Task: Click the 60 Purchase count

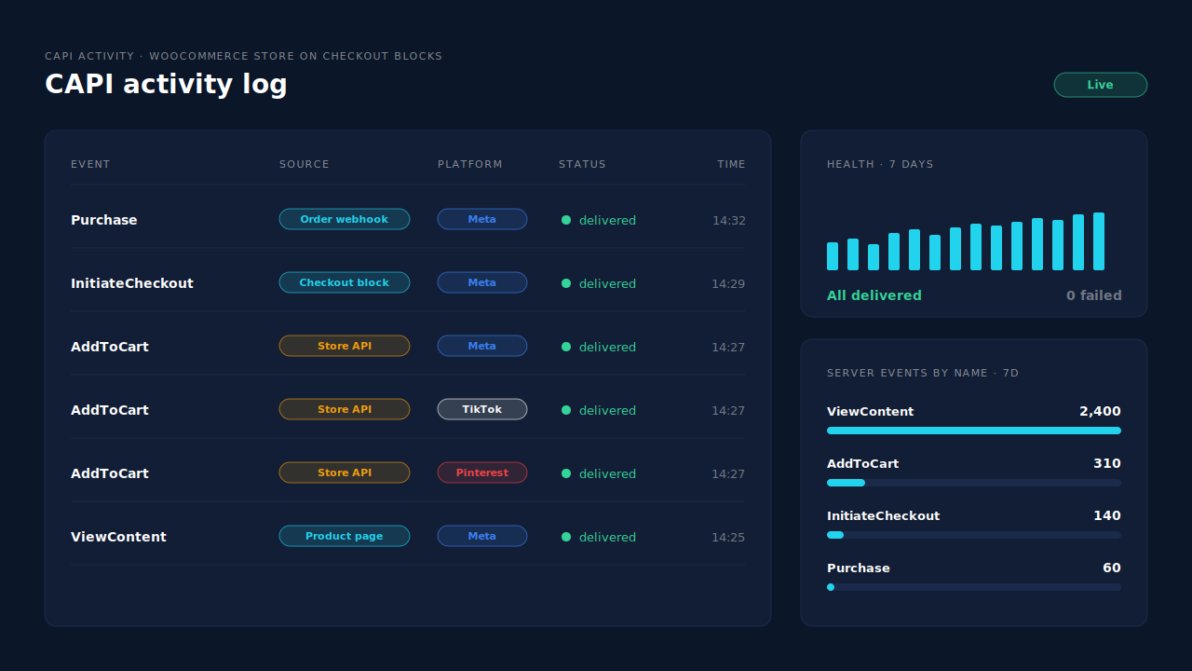Action: (1112, 568)
